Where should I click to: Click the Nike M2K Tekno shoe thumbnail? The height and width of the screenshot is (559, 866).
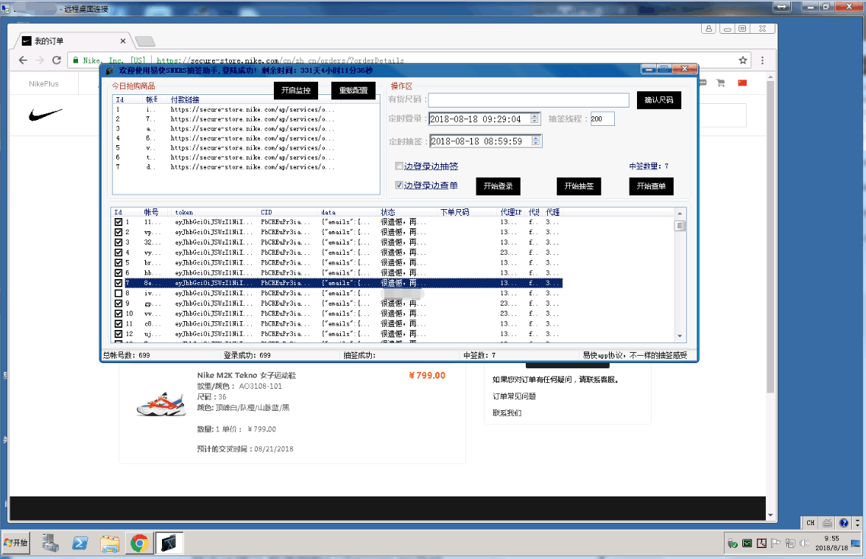coord(161,404)
